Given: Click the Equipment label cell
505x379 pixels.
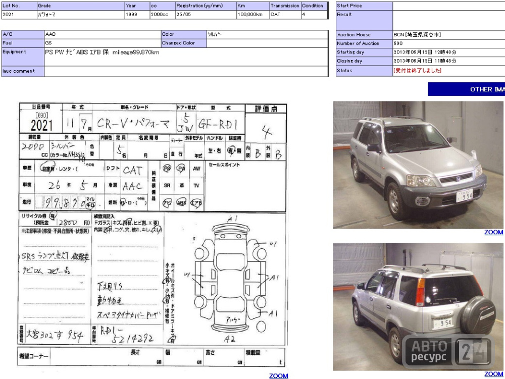Looking at the screenshot, I should click(23, 57).
